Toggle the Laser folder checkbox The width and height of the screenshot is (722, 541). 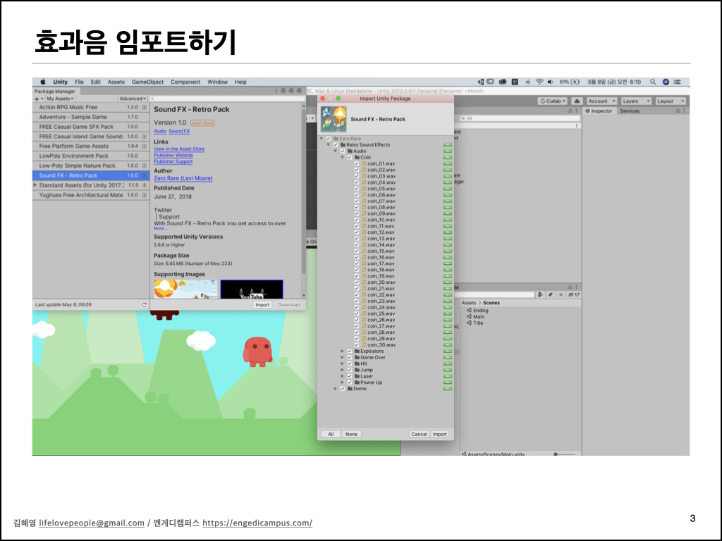[x=350, y=376]
